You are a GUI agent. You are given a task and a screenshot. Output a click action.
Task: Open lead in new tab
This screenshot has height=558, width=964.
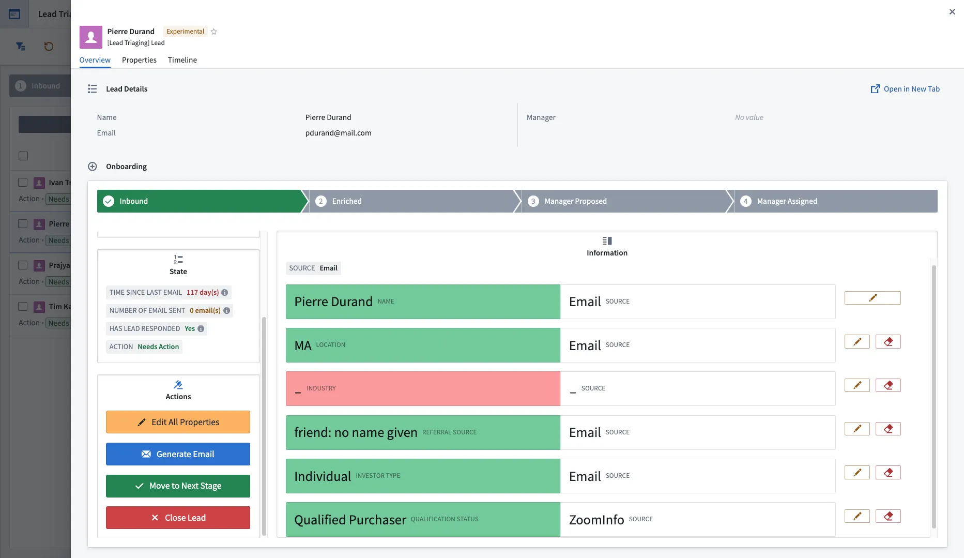tap(905, 89)
